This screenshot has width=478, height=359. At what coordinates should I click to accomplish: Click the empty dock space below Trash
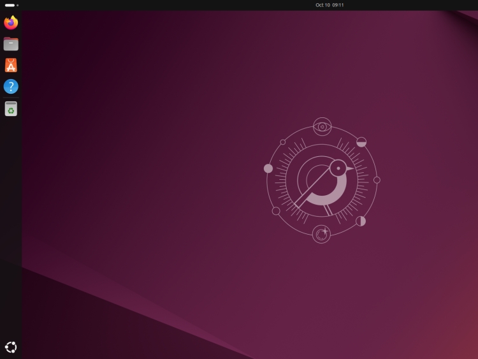11,223
